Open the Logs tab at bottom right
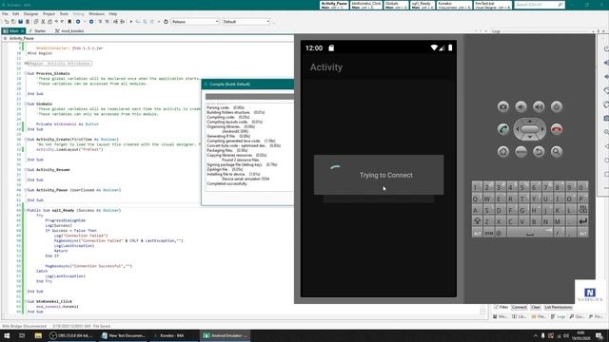The height and width of the screenshot is (342, 609). [558, 316]
